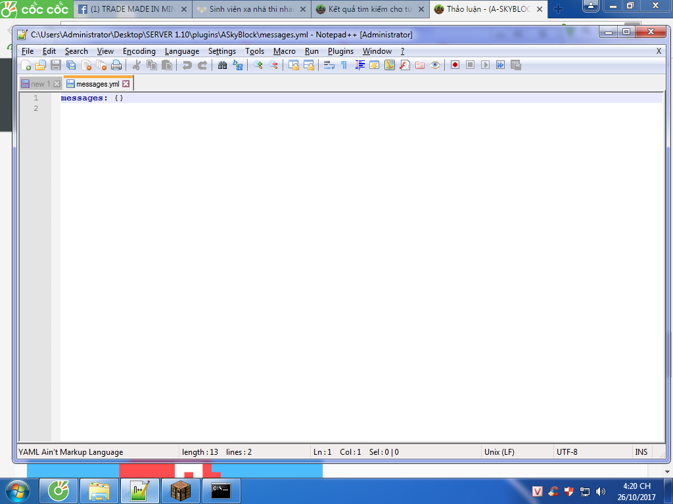Open Windows Start menu orb
Screen dimensions: 673x504
[x=18, y=491]
